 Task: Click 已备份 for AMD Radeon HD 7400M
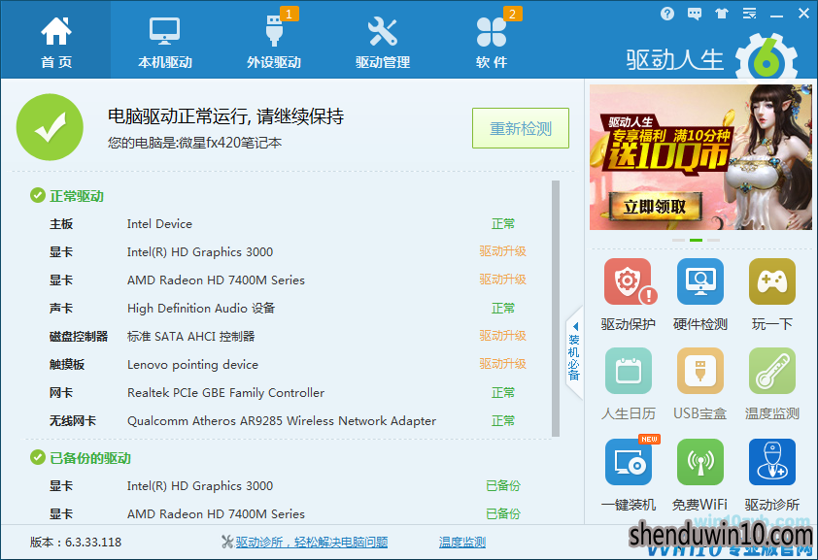[503, 514]
